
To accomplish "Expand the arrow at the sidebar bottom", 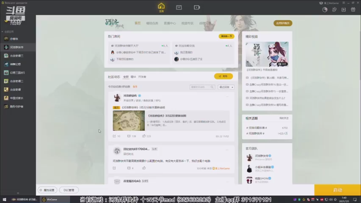I will (18, 193).
